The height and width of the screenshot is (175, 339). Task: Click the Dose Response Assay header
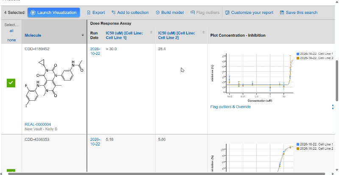[x=111, y=24]
